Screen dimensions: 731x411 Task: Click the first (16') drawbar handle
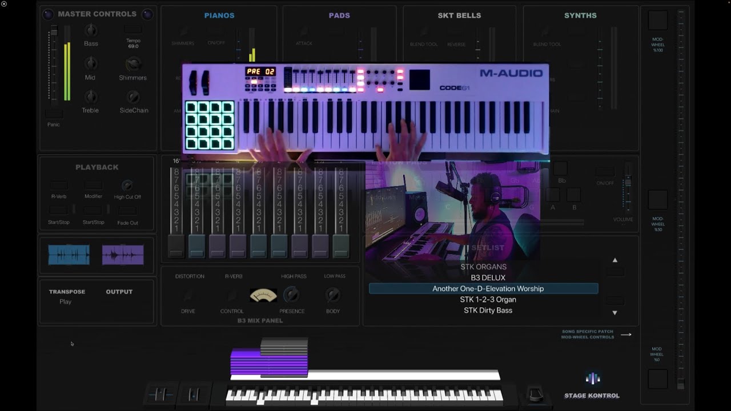click(x=176, y=245)
